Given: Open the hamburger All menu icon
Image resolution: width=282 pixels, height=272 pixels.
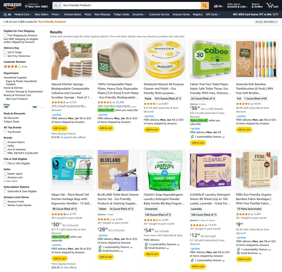Looking at the screenshot, I should coord(5,15).
